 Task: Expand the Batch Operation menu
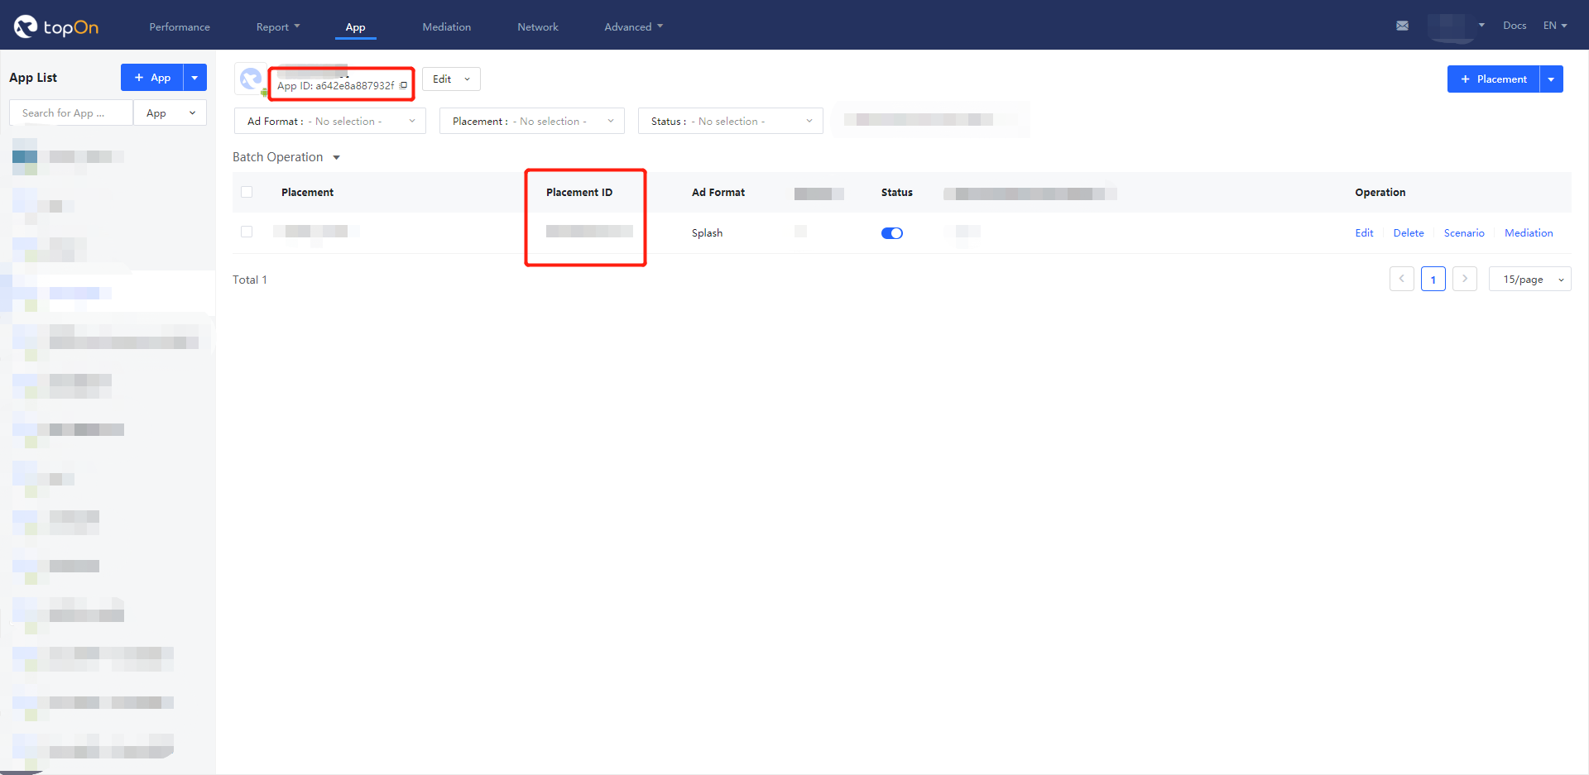click(x=286, y=156)
